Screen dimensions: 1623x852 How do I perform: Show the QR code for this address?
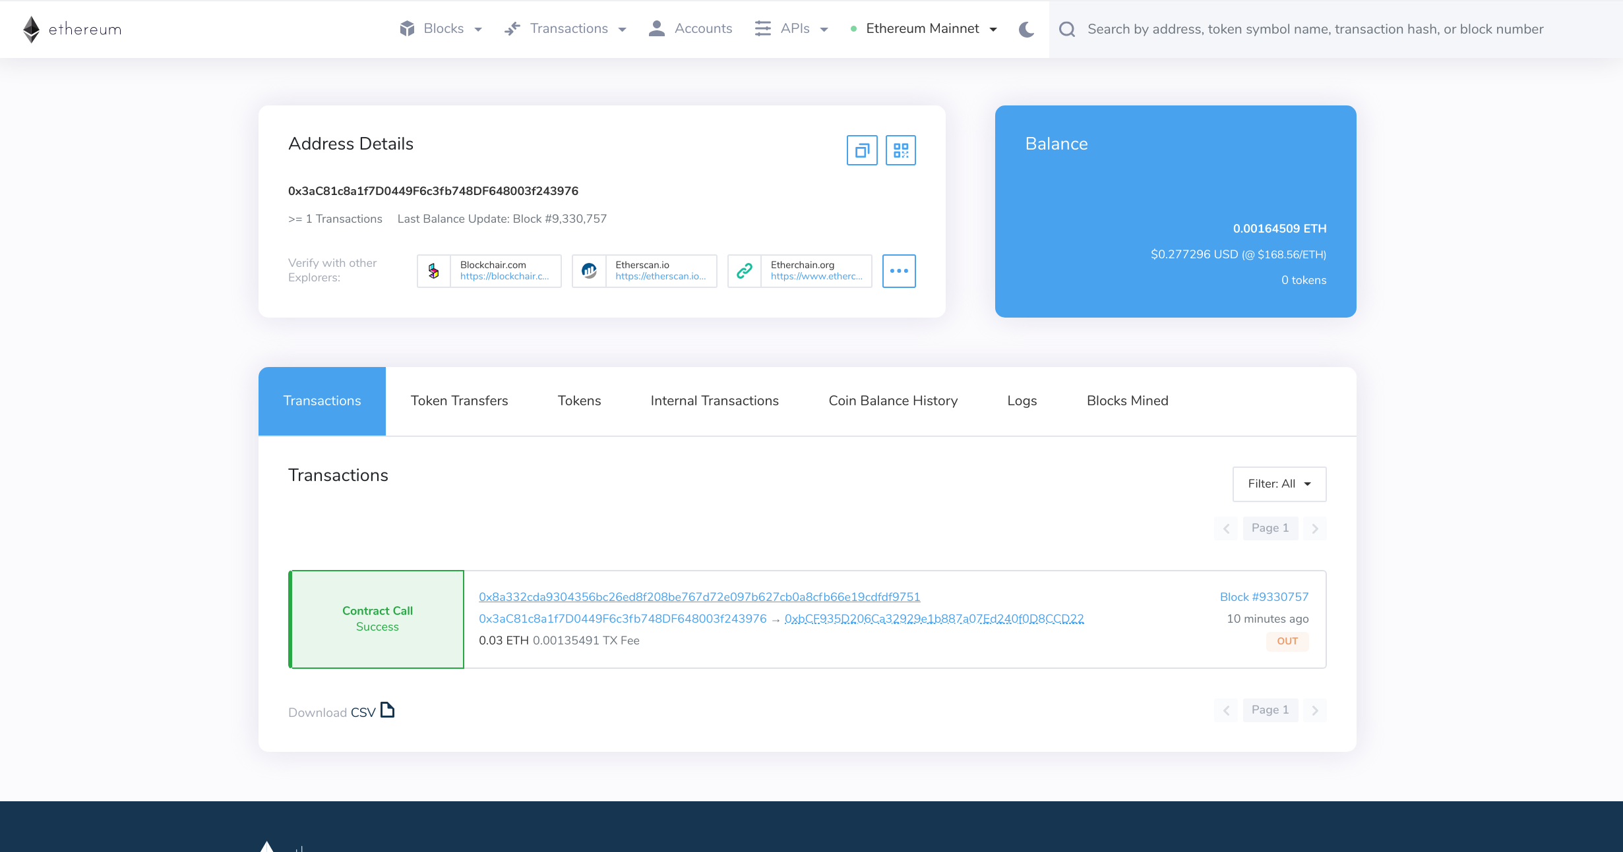point(901,150)
